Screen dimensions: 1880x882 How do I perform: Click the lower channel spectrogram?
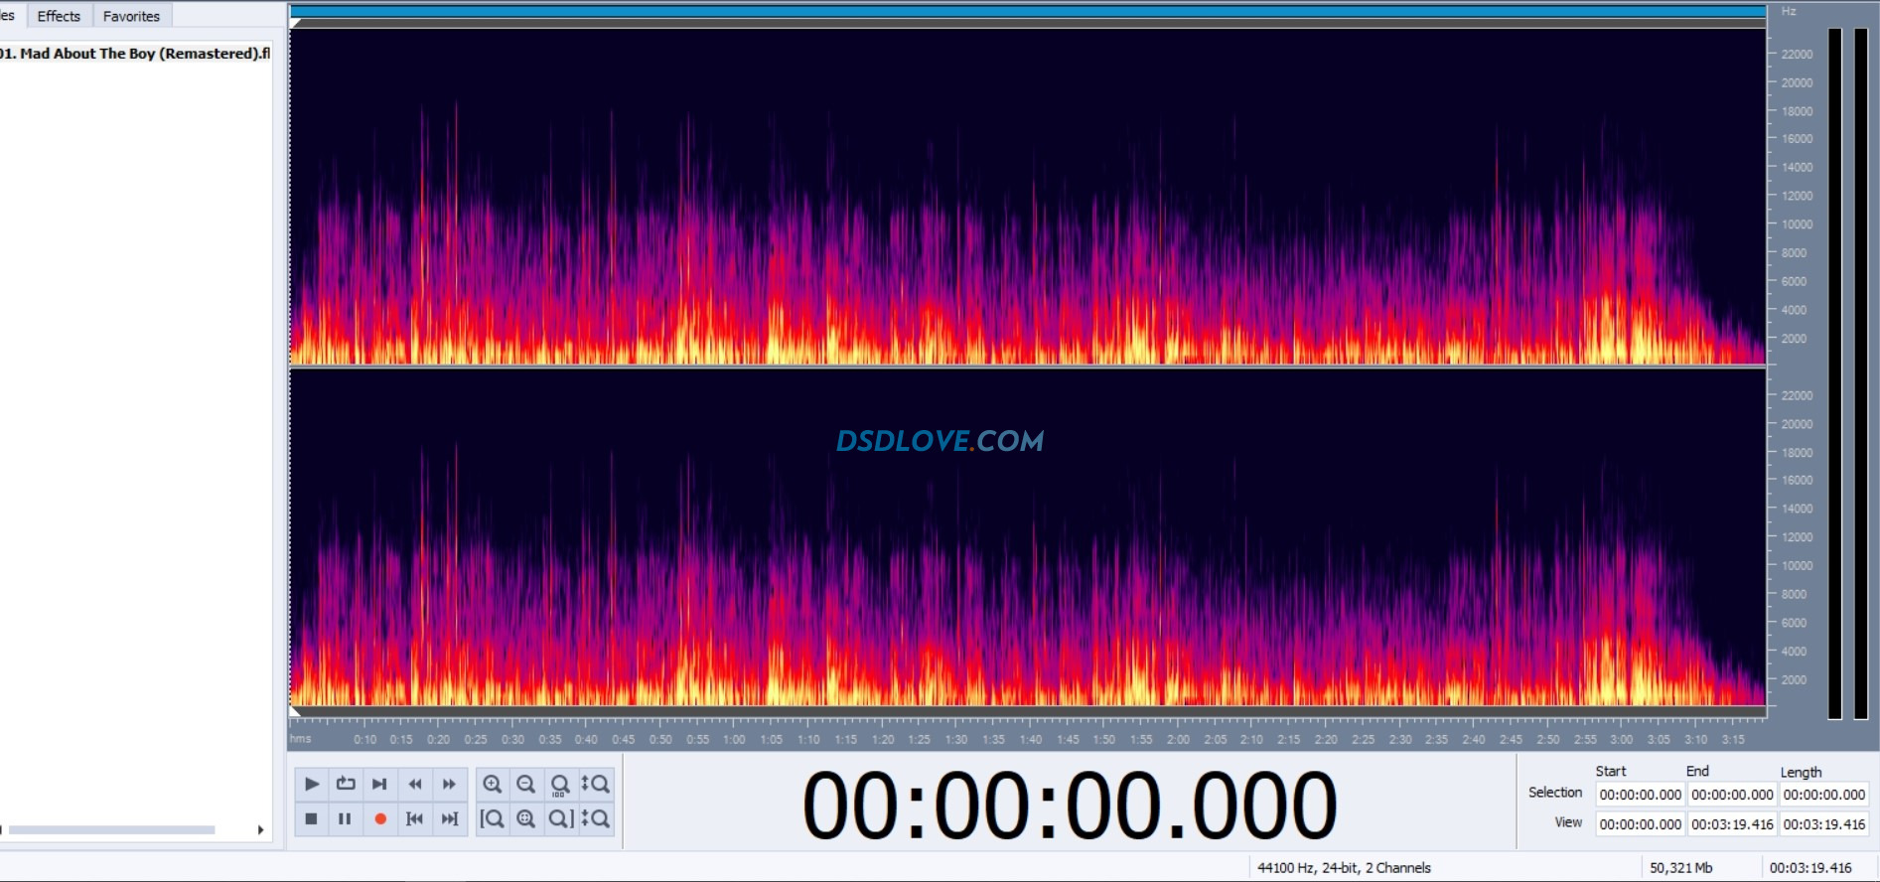(x=1027, y=537)
